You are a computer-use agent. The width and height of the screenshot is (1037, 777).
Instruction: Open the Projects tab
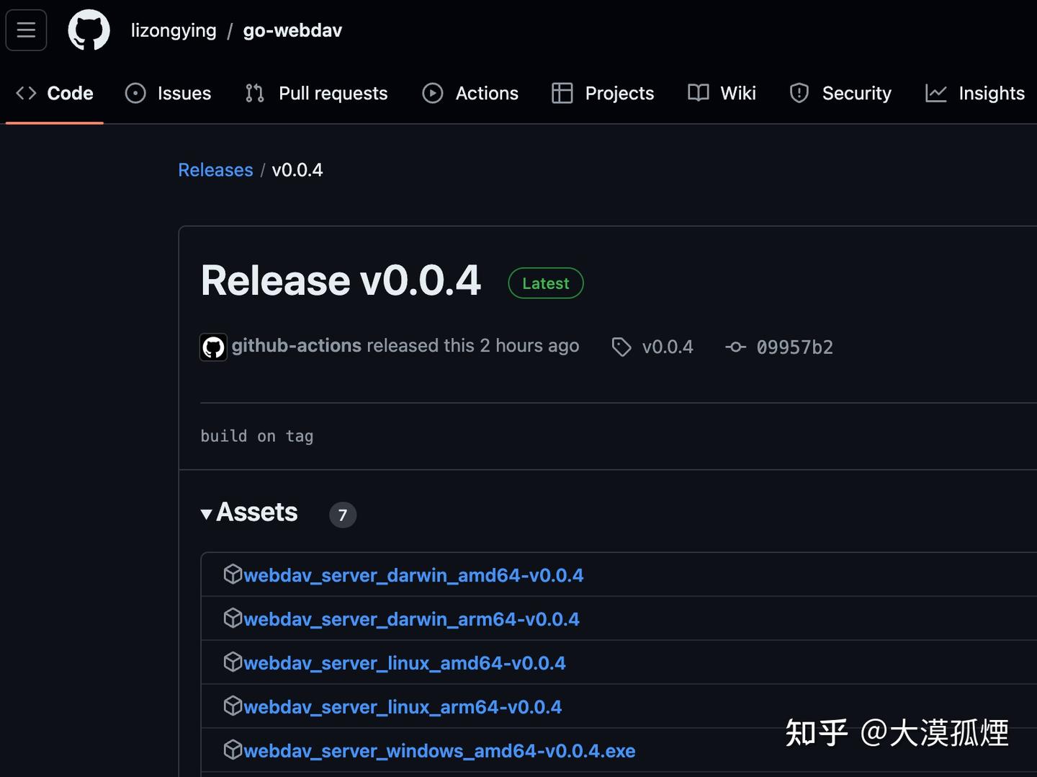[603, 93]
